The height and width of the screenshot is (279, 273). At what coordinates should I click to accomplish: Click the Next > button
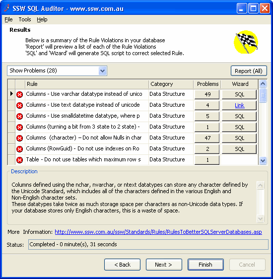[x=164, y=265]
